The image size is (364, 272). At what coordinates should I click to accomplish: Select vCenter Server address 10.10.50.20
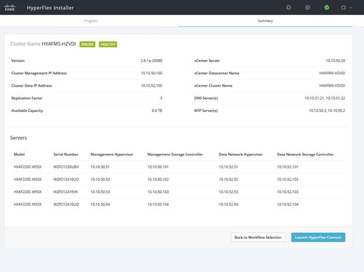335,61
